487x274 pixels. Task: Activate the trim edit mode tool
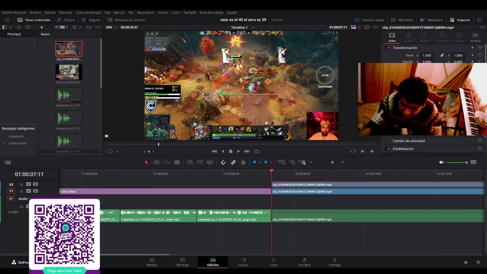(x=157, y=162)
